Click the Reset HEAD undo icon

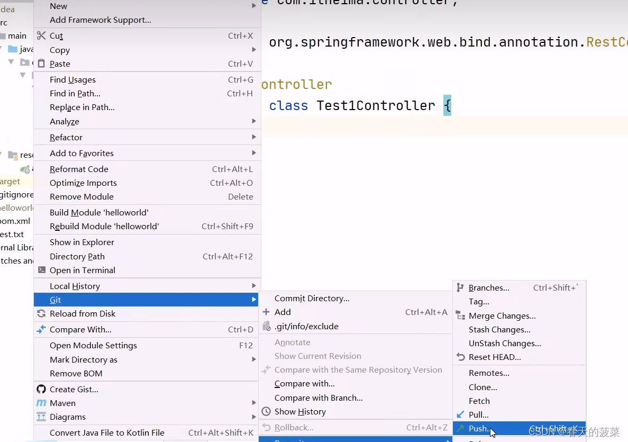click(x=460, y=357)
